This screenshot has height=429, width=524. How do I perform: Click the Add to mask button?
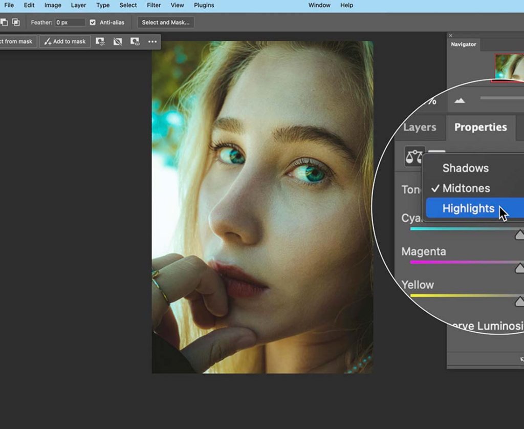point(65,41)
